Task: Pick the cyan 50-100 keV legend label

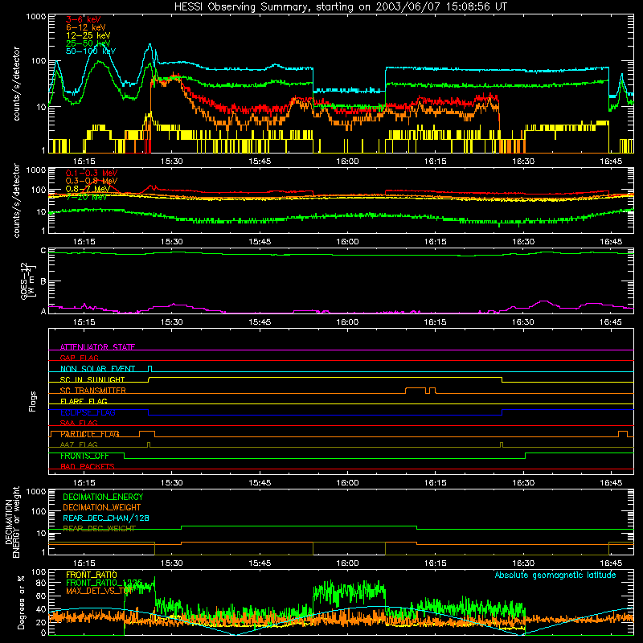Action: pos(91,51)
